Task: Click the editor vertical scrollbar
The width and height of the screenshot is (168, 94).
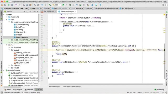Action: click(x=164, y=61)
